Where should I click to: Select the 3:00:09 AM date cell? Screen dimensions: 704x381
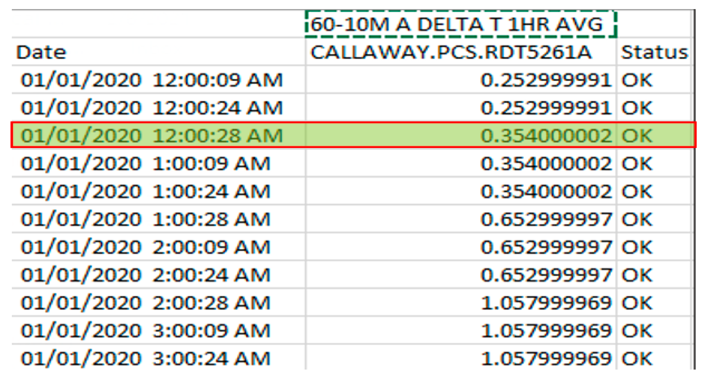click(146, 331)
